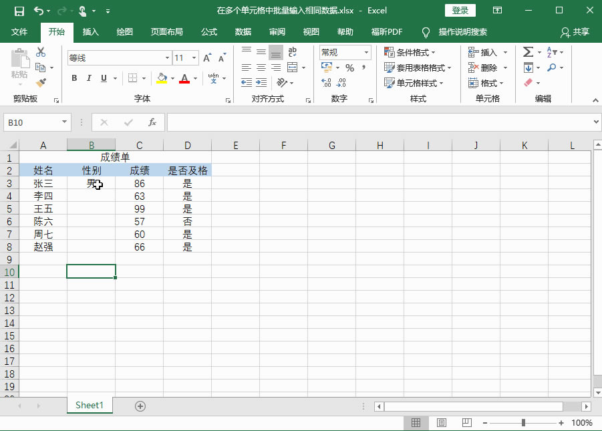The width and height of the screenshot is (602, 431).
Task: Select the Sheet1 worksheet tab
Action: (x=89, y=405)
